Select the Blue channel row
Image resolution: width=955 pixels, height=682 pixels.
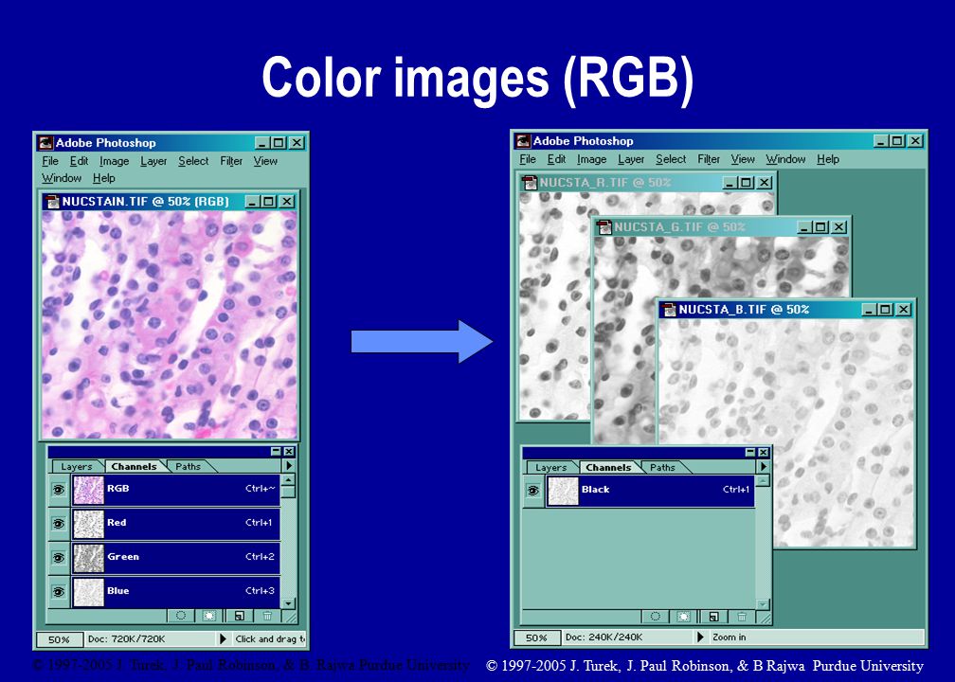pyautogui.click(x=176, y=592)
